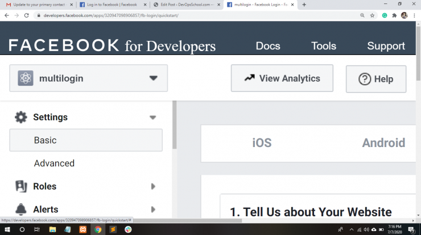The height and width of the screenshot is (235, 421).
Task: Open the Windows Start menu
Action: 7,229
